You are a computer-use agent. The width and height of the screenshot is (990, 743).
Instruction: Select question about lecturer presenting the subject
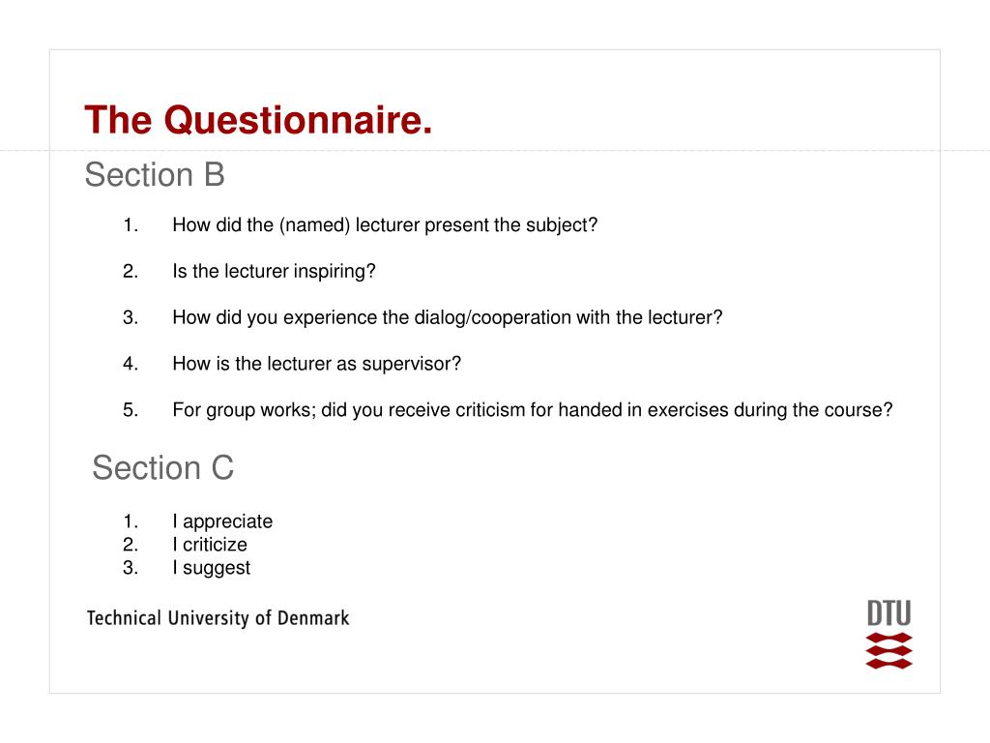385,224
